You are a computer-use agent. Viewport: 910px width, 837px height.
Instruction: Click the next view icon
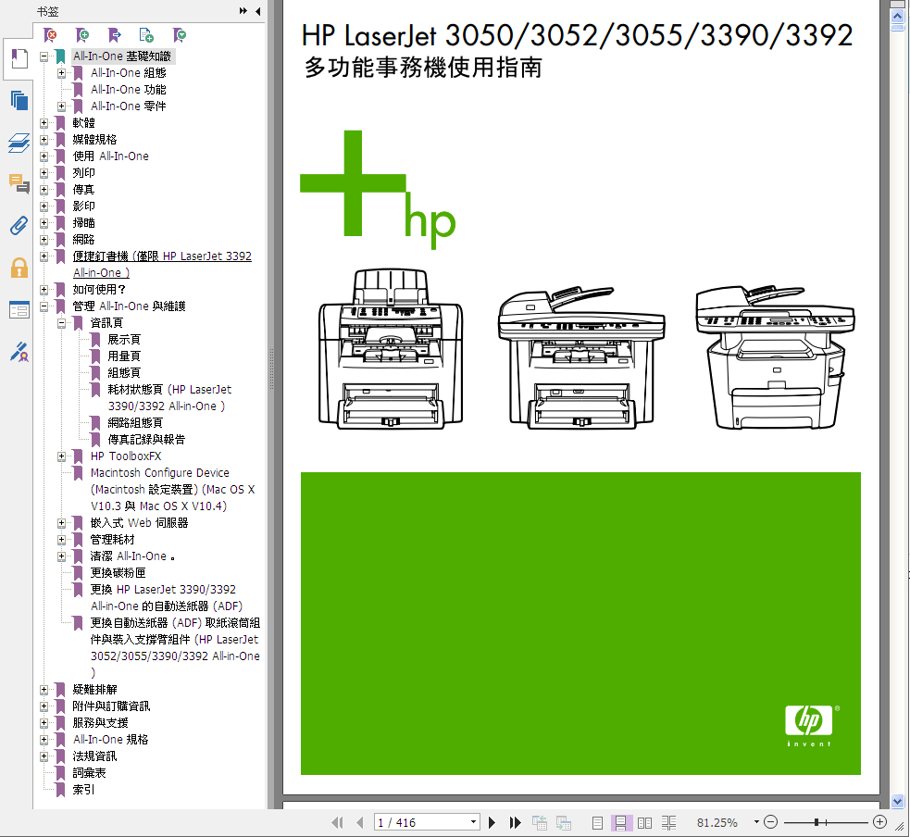pyautogui.click(x=564, y=822)
